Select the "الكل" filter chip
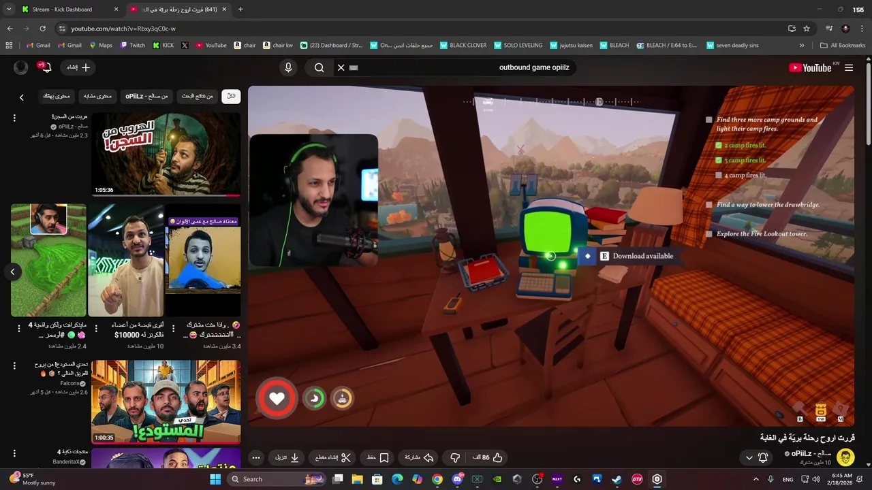 coord(231,97)
